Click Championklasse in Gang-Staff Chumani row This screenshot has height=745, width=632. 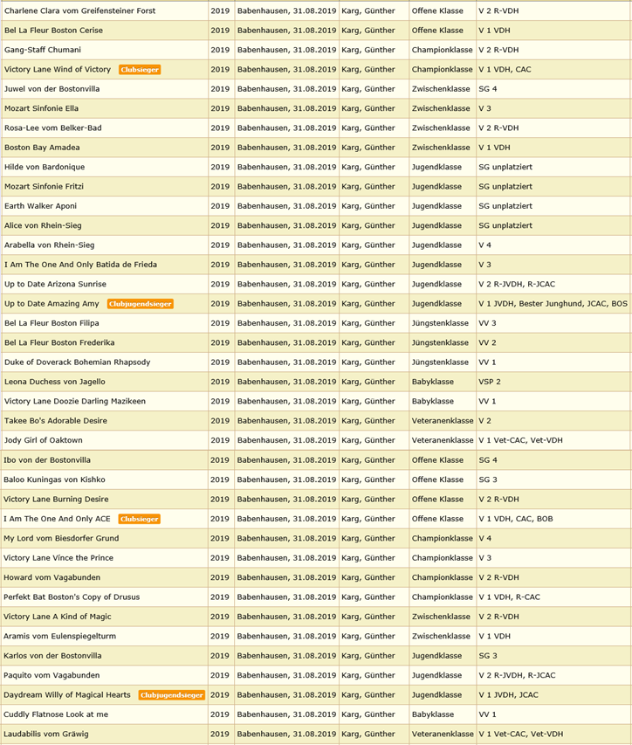442,50
